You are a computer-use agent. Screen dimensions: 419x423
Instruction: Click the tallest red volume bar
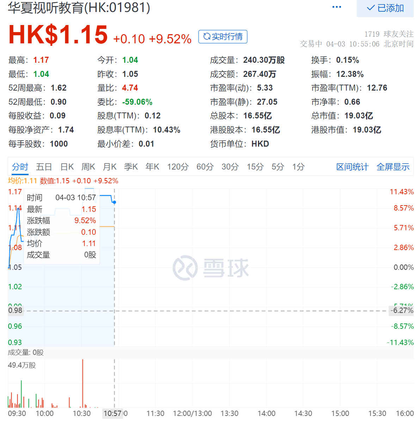pos(82,384)
